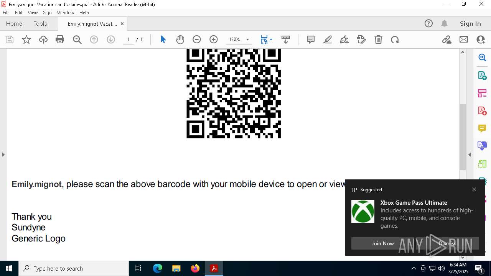
Task: Add a sticky note comment
Action: [311, 39]
